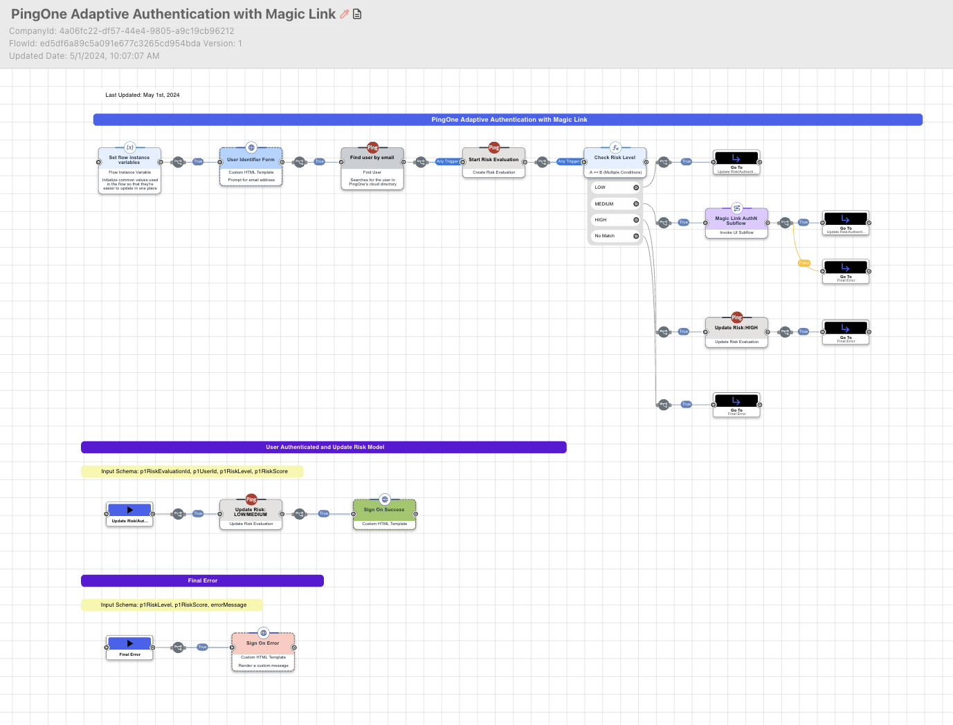Select the HIGH condition row
953x725 pixels.
613,220
